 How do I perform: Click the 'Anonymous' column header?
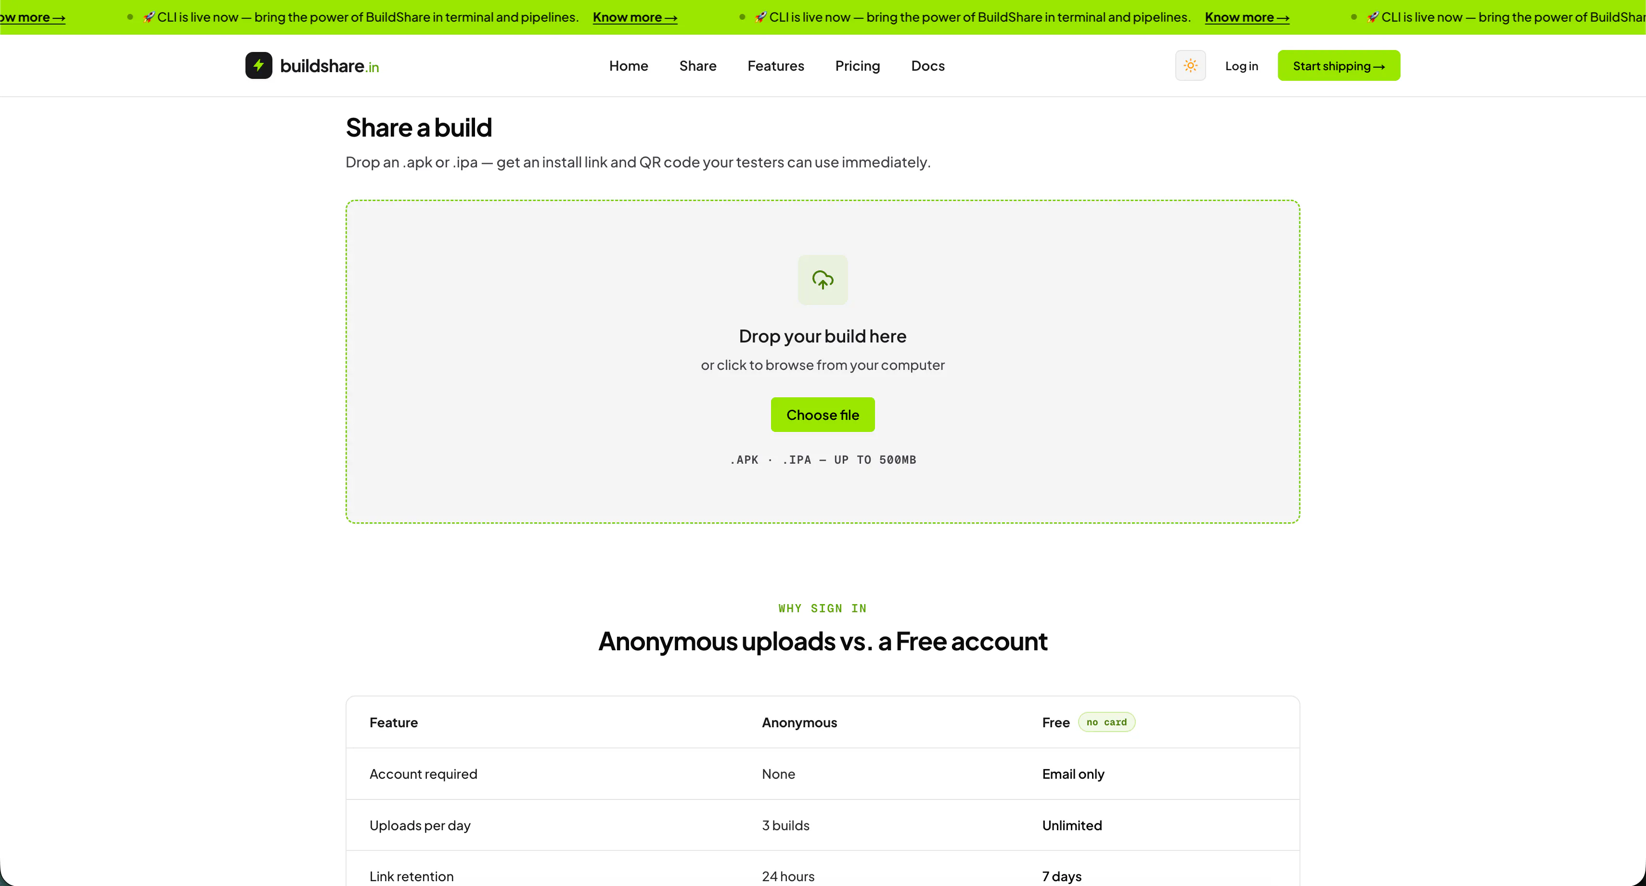pos(799,722)
